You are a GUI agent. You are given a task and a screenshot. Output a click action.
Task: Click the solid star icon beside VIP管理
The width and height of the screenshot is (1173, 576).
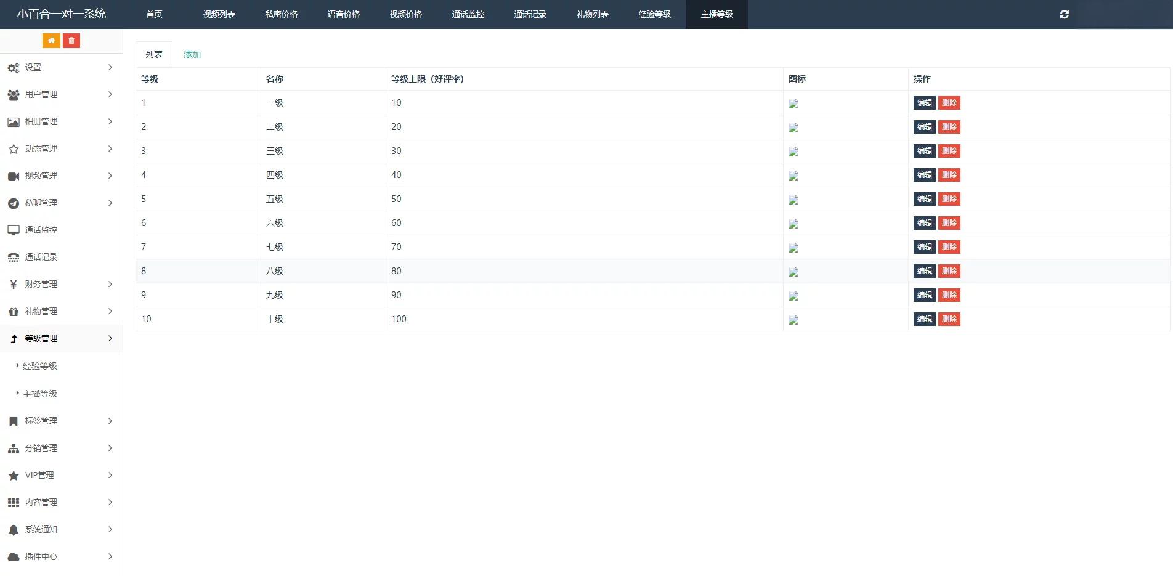tap(14, 476)
